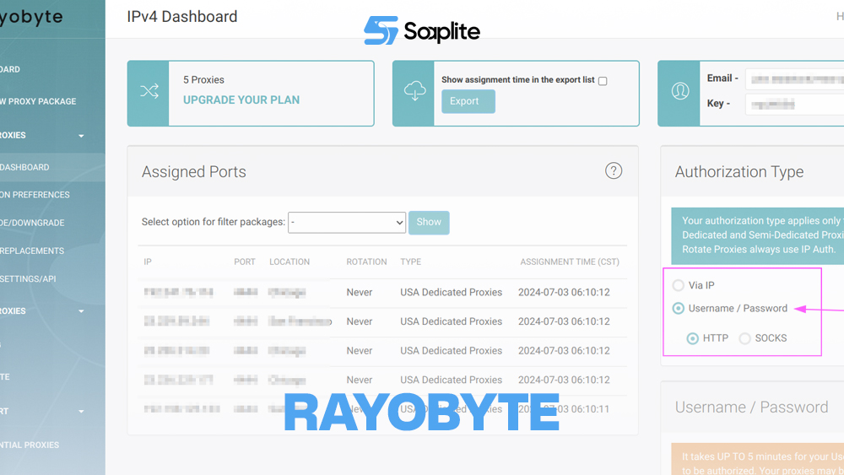This screenshot has height=475, width=844.
Task: Click the user profile icon
Action: pyautogui.click(x=679, y=91)
